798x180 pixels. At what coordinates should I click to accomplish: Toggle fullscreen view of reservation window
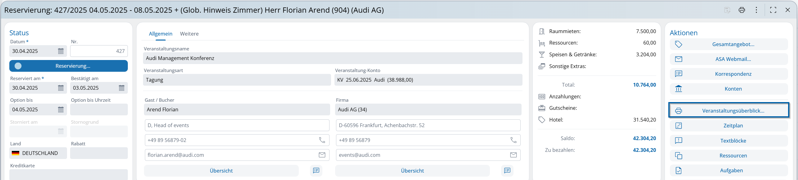point(773,10)
